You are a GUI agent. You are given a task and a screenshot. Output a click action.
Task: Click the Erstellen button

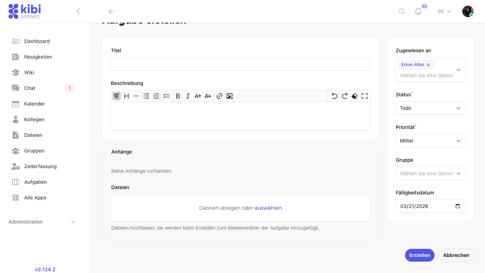point(420,255)
